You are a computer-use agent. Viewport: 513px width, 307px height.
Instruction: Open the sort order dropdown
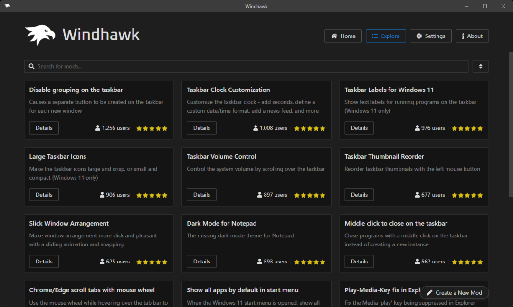tap(481, 66)
